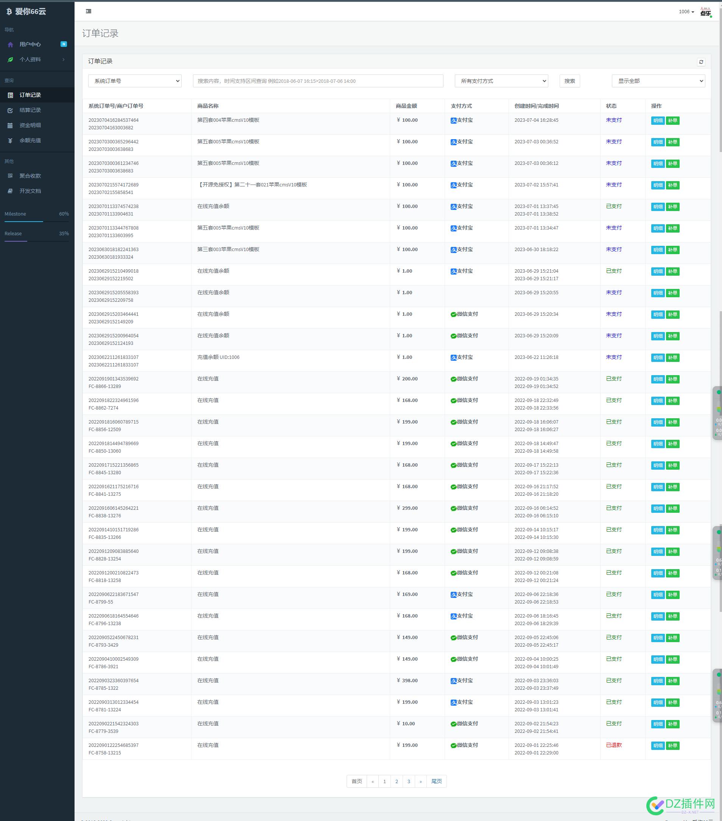Click 明细 for order 2023070416284537464

pyautogui.click(x=658, y=121)
